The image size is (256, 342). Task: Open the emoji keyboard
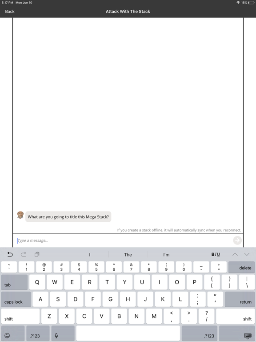[x=13, y=333]
